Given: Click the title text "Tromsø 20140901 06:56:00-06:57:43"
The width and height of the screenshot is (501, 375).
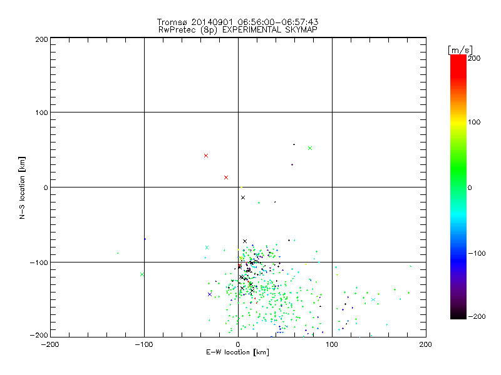Looking at the screenshot, I should (x=237, y=22).
